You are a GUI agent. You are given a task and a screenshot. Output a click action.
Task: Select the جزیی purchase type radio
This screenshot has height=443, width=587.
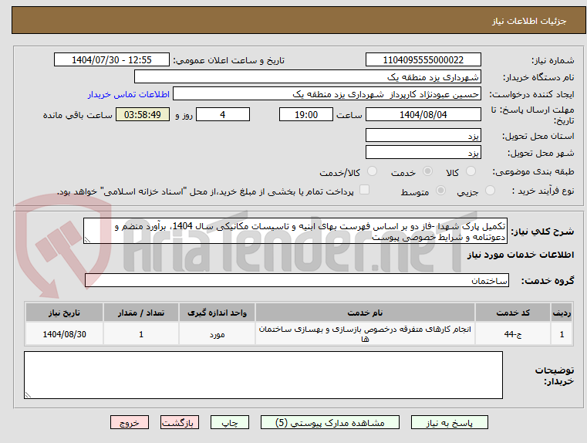click(490, 191)
